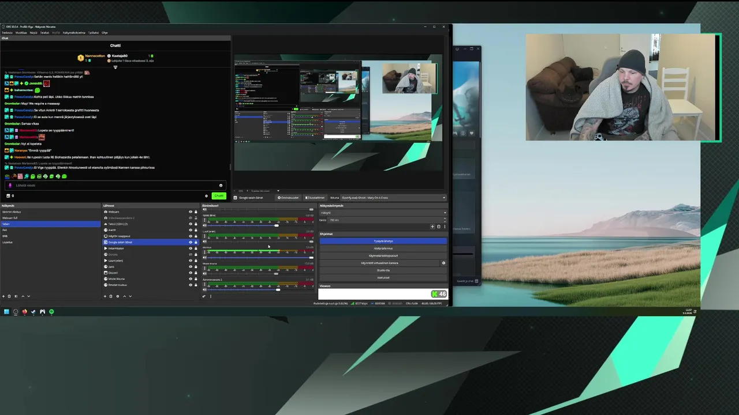Adjust the Luurit (wlan) volume slider
This screenshot has width=739, height=415.
point(260,242)
